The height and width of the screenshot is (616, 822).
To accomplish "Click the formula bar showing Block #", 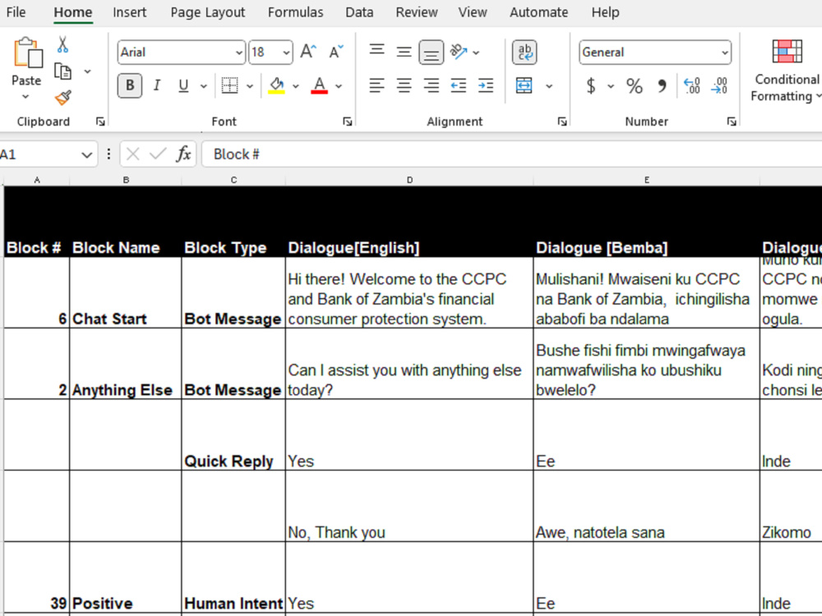I will click(x=511, y=154).
